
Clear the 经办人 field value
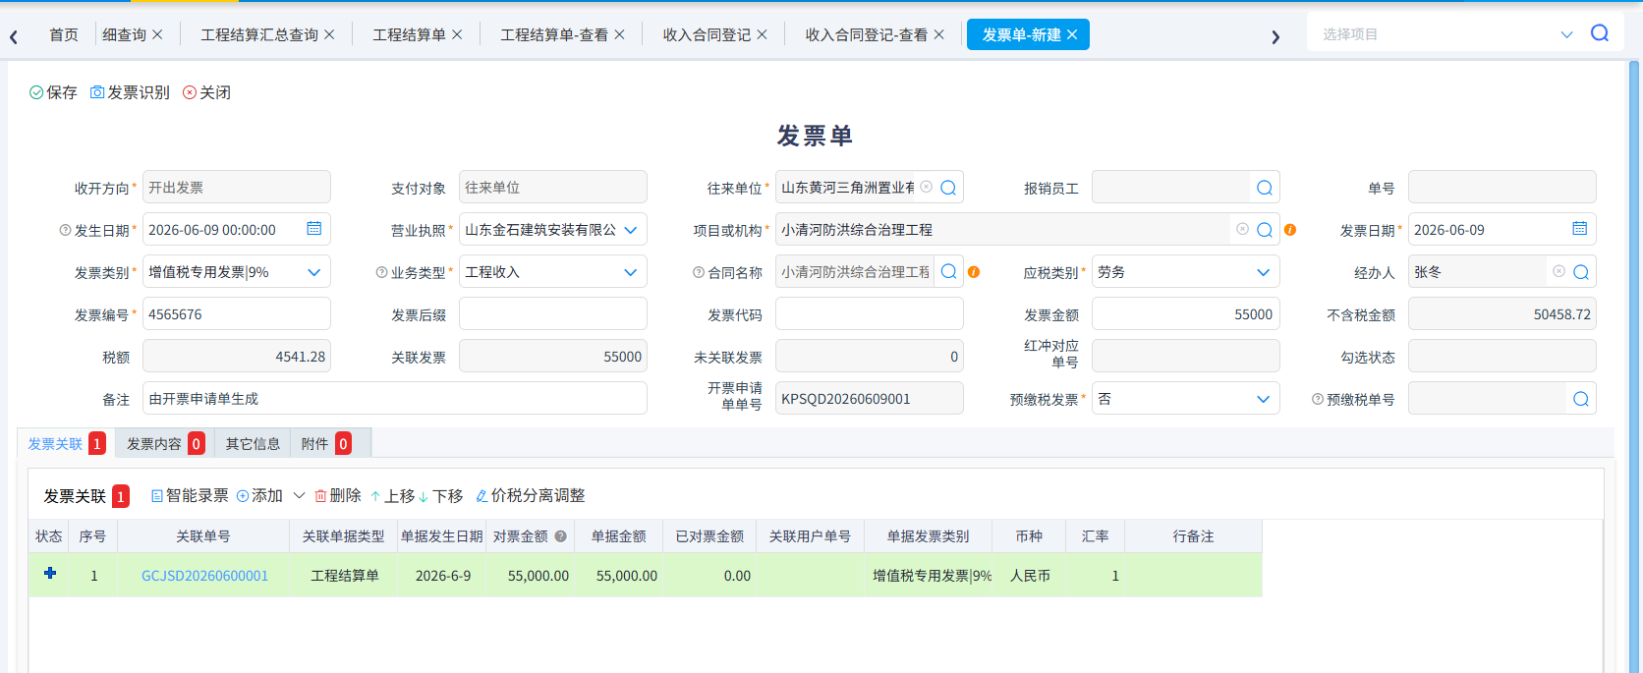[x=1559, y=271]
